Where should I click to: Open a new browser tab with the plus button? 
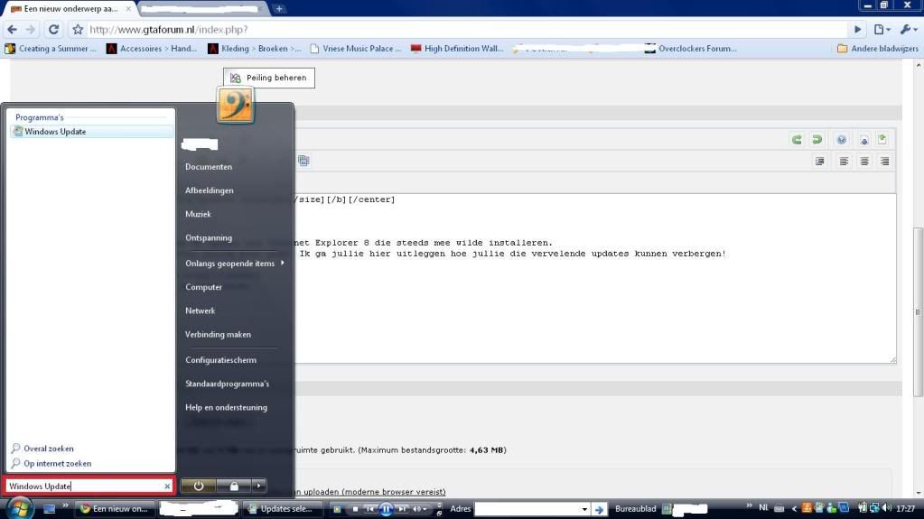279,9
